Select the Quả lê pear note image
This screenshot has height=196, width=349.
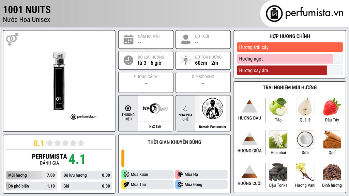click(305, 107)
